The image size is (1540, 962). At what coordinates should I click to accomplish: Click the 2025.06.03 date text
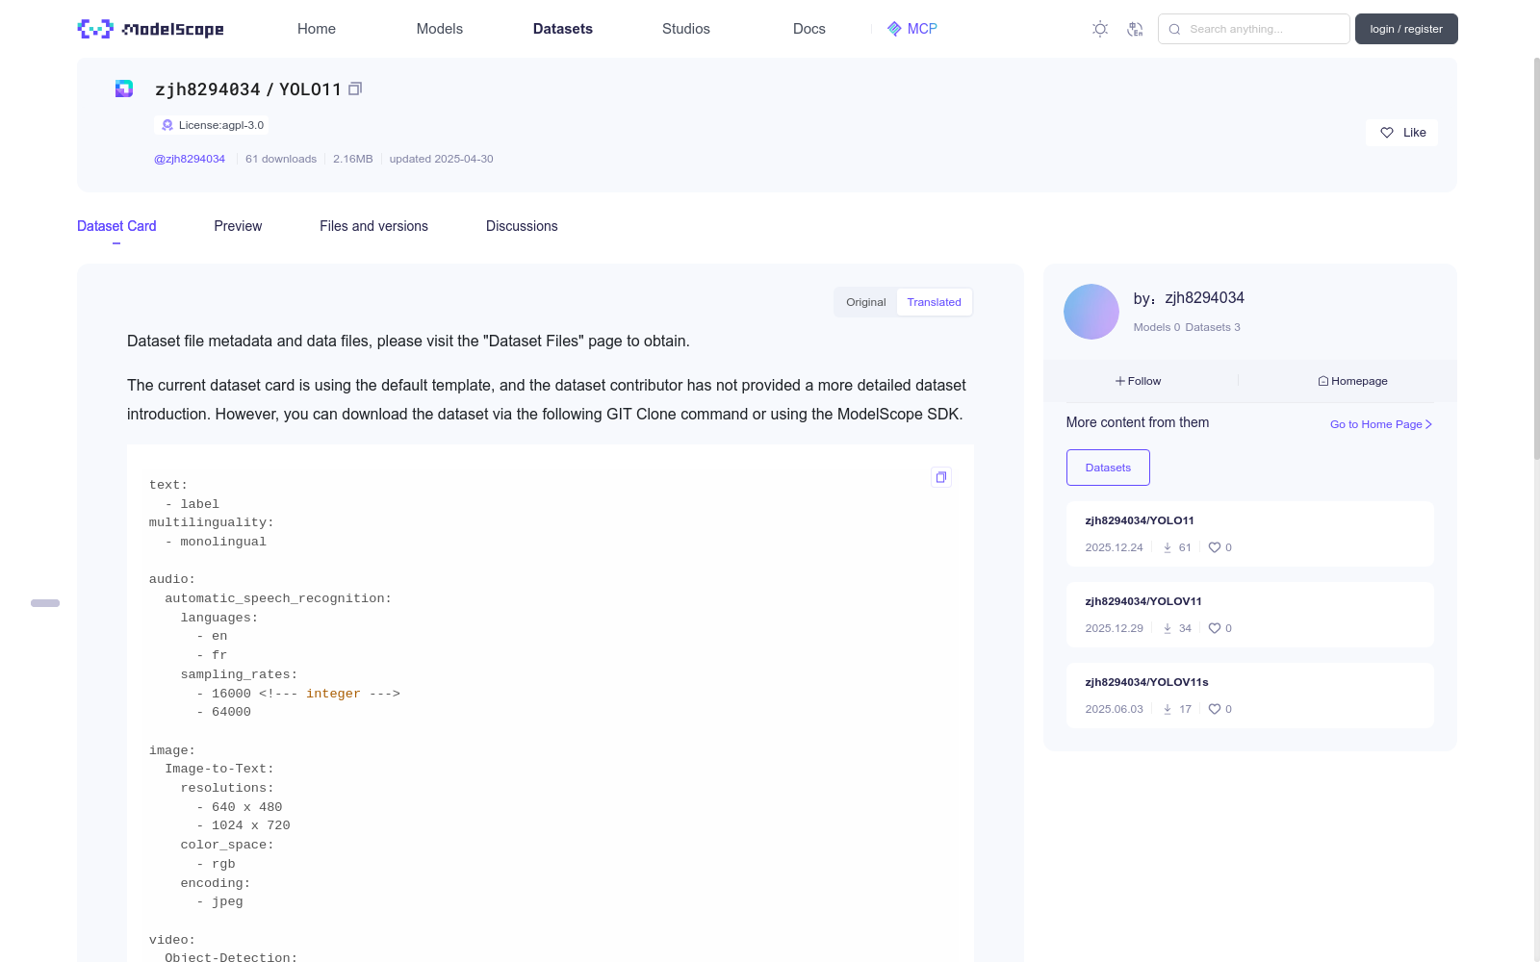[1115, 709]
